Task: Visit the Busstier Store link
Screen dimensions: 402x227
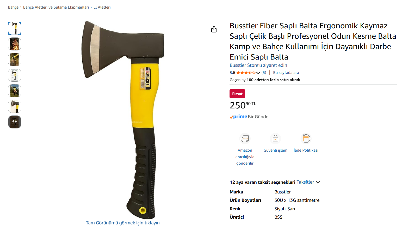Action: (x=258, y=65)
